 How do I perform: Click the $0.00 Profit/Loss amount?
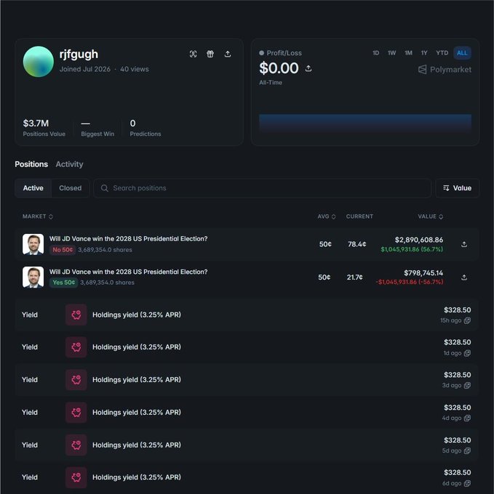coord(279,68)
